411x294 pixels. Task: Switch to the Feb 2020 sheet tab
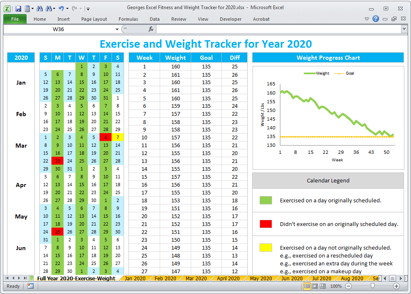(x=165, y=279)
